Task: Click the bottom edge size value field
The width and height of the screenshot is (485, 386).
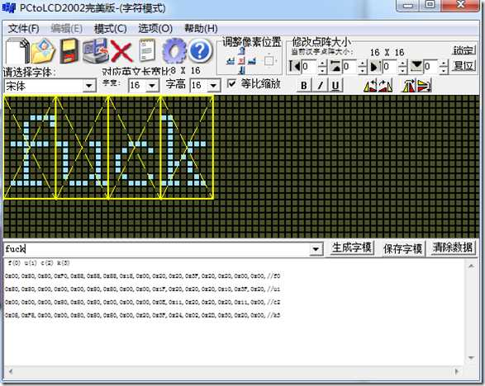Action: coord(431,66)
